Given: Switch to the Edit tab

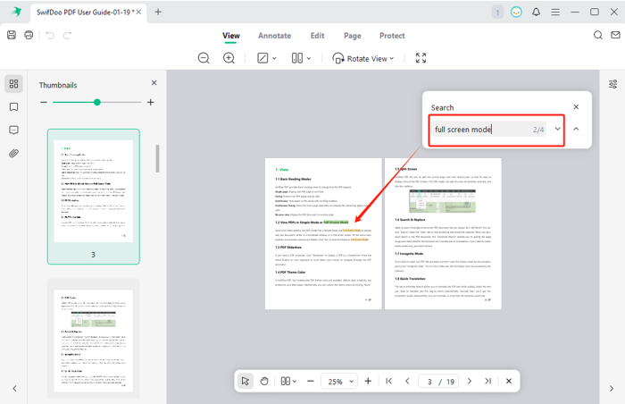Looking at the screenshot, I should 317,36.
